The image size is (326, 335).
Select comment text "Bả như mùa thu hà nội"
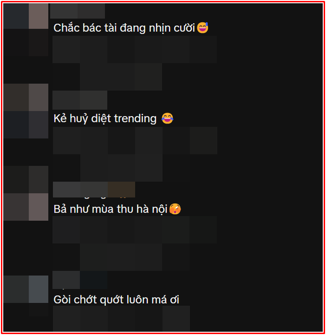pyautogui.click(x=110, y=209)
